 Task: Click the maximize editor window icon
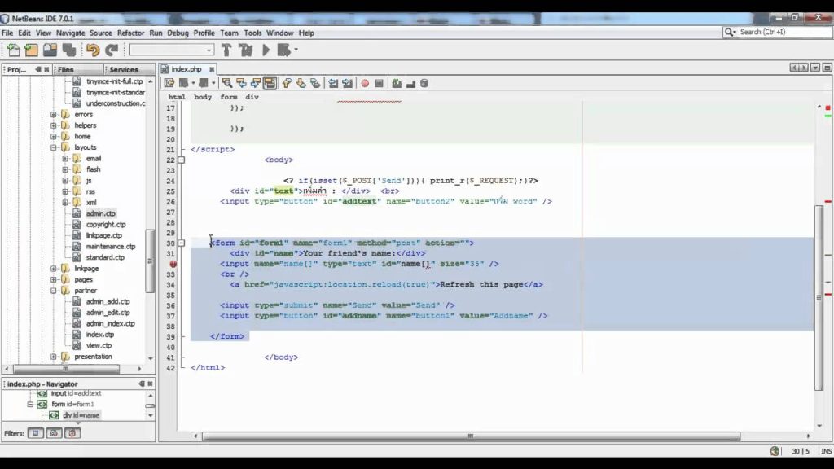pos(827,68)
